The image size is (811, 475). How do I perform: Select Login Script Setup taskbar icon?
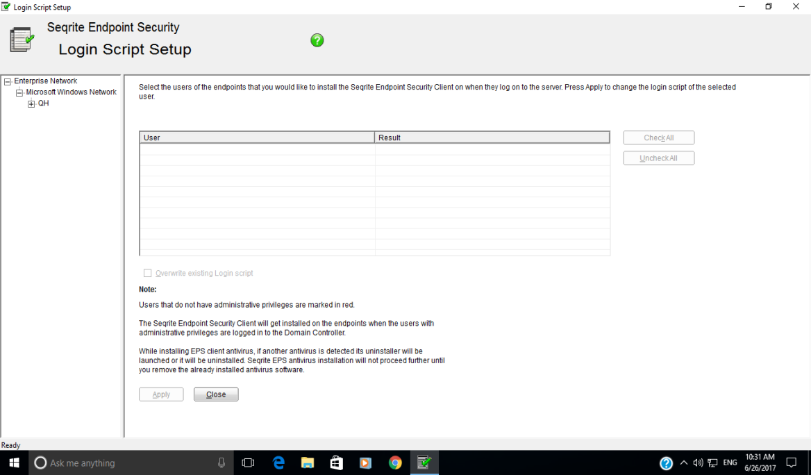pyautogui.click(x=424, y=462)
